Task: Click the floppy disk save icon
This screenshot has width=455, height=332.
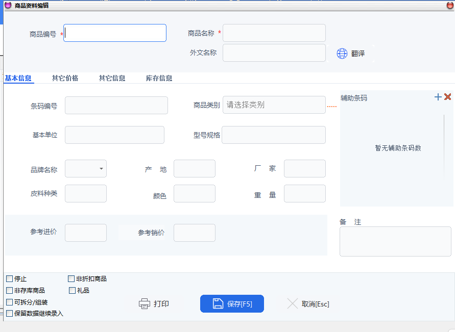Action: tap(218, 304)
